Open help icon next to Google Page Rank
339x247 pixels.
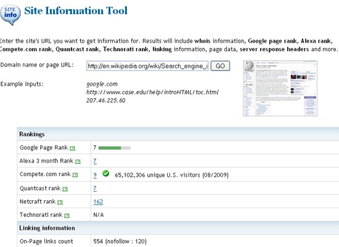(73, 148)
